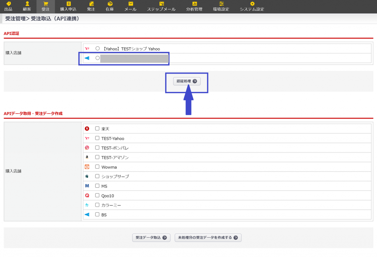Viewport: 377px width, 257px height.
Task: Check the ショップサーブ checkbox
Action: 97,176
